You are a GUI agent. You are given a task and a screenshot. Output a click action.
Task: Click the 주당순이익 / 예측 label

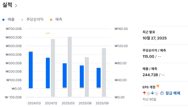coord(154,50)
